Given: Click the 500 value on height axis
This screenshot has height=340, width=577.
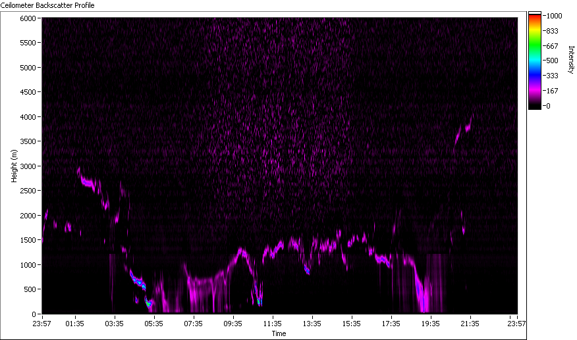Looking at the screenshot, I should coord(30,289).
